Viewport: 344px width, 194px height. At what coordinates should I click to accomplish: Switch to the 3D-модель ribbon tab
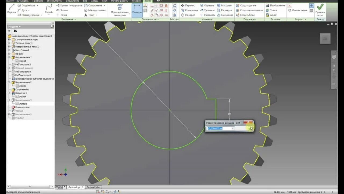(22, 1)
